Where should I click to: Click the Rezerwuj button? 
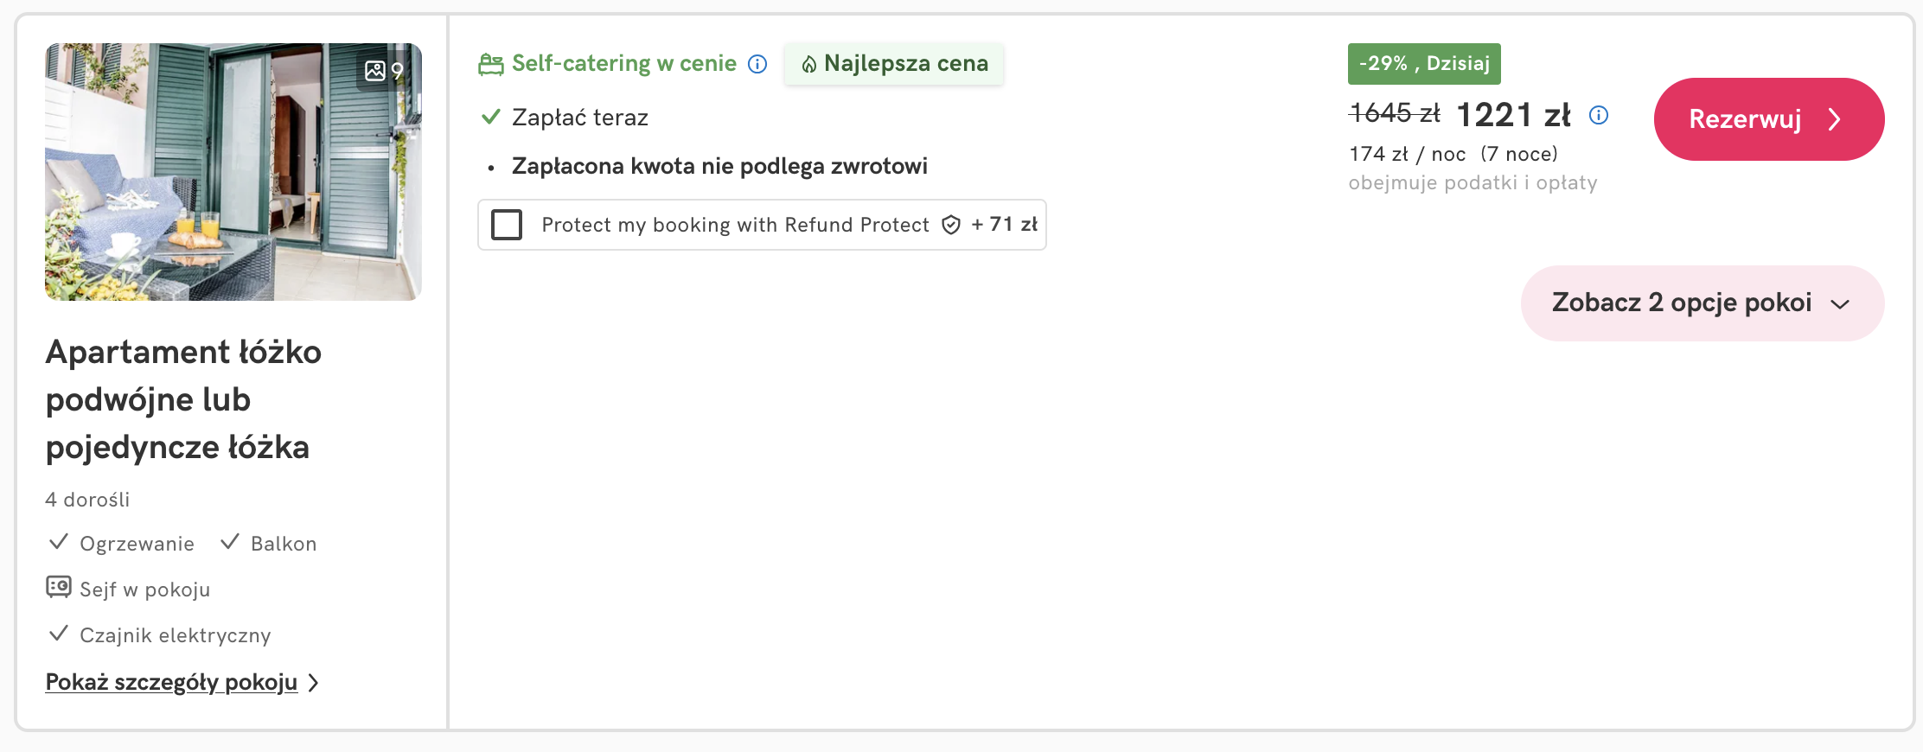coord(1768,119)
